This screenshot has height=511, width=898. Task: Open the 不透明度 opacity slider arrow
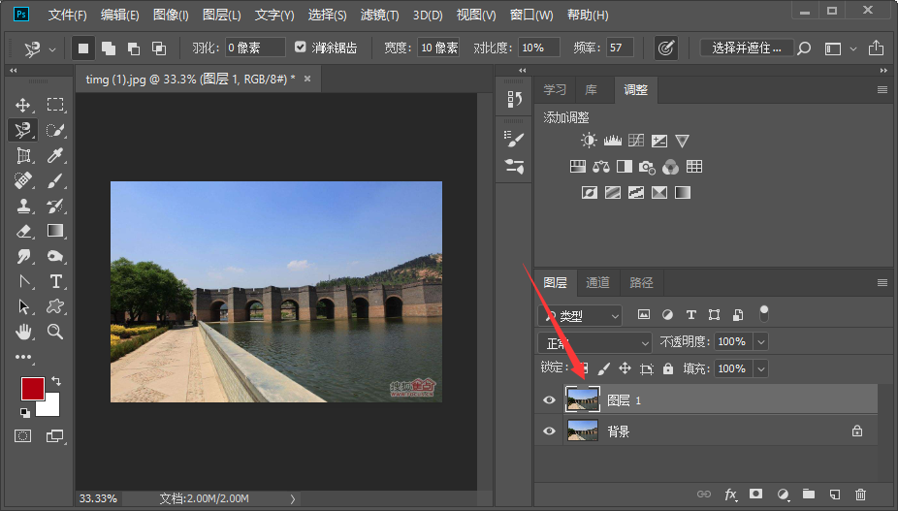[x=761, y=342]
